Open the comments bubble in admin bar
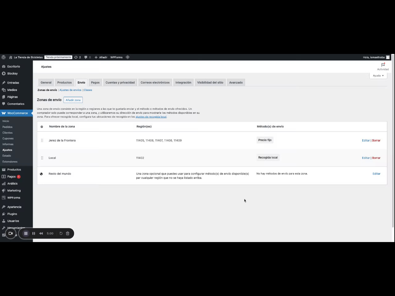The height and width of the screenshot is (296, 395). point(88,57)
